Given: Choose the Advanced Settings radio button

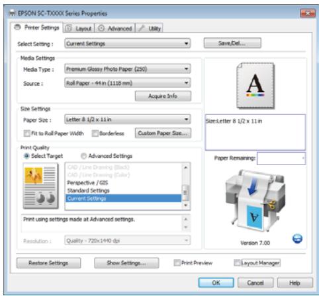Looking at the screenshot, I should [83, 156].
